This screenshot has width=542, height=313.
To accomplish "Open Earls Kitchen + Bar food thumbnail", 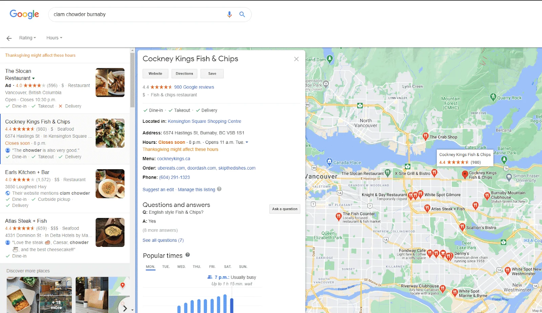I will (x=110, y=184).
